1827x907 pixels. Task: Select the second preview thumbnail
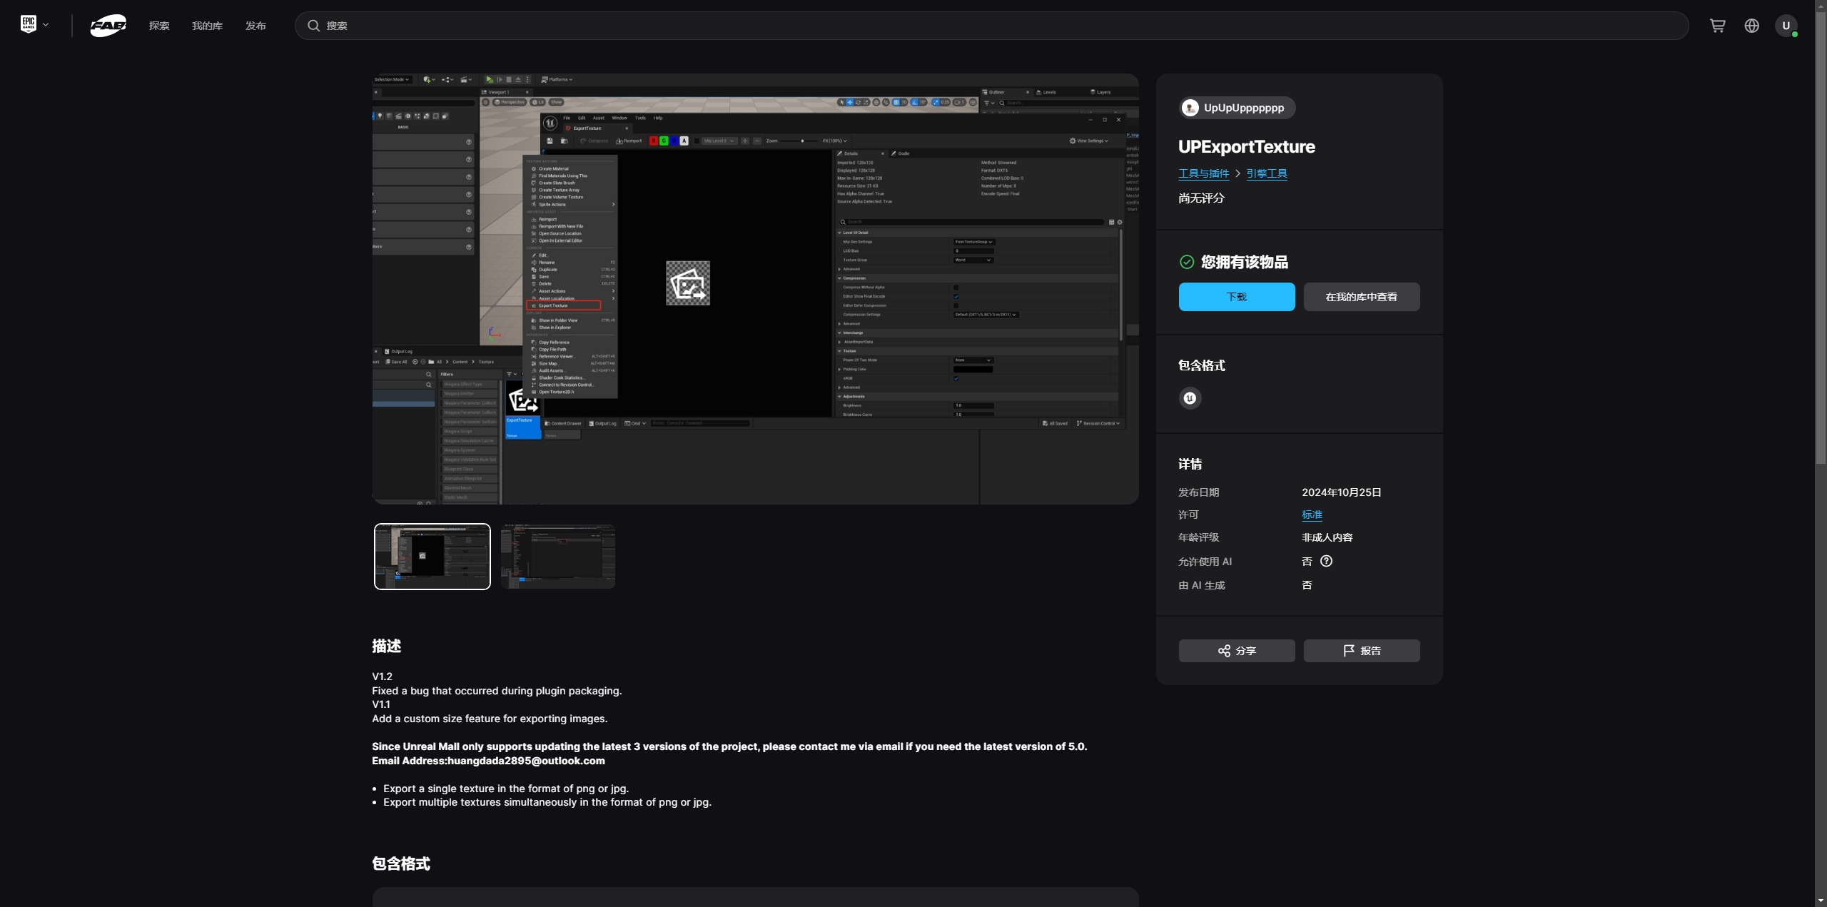558,557
